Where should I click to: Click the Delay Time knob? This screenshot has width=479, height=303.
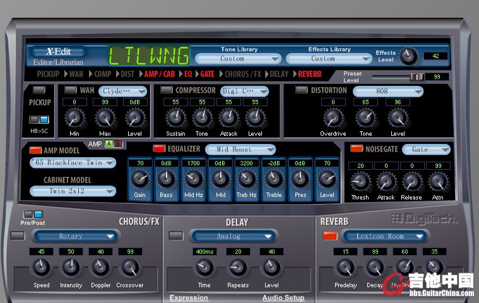click(x=204, y=268)
